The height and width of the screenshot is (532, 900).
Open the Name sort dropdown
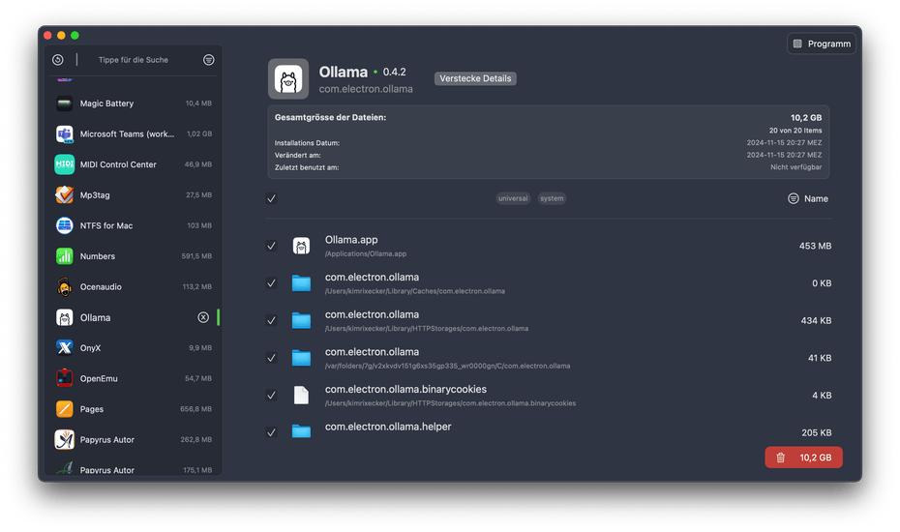tap(808, 198)
